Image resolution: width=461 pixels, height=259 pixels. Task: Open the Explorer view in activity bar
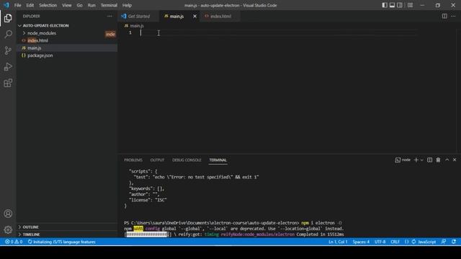click(x=8, y=18)
